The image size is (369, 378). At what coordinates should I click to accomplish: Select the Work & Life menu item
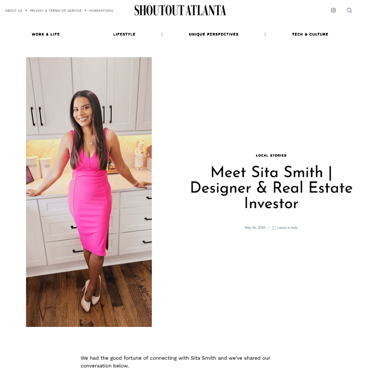click(45, 34)
